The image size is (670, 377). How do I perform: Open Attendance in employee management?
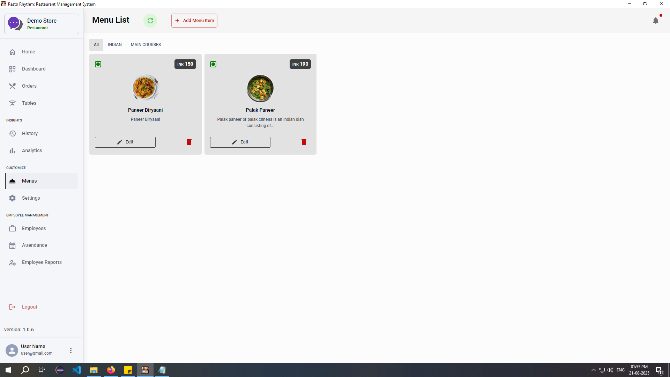click(x=34, y=245)
